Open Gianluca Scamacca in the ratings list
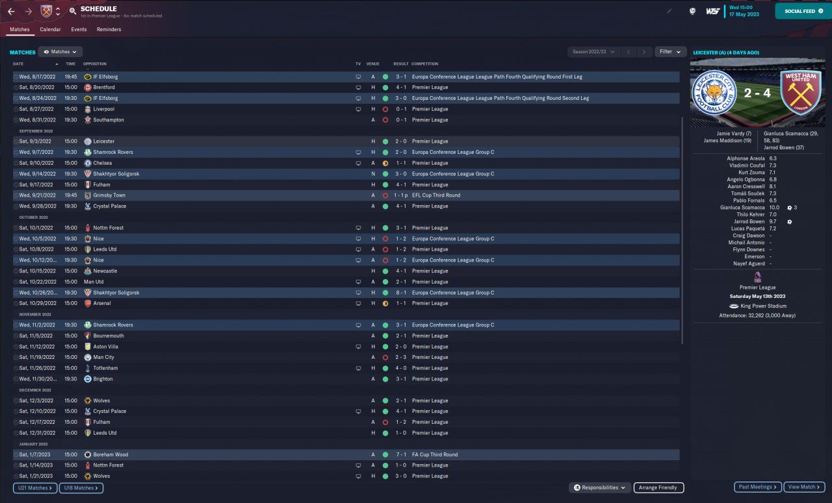The width and height of the screenshot is (832, 503). 742,208
